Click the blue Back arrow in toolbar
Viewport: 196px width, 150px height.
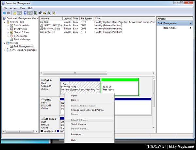click(4, 13)
